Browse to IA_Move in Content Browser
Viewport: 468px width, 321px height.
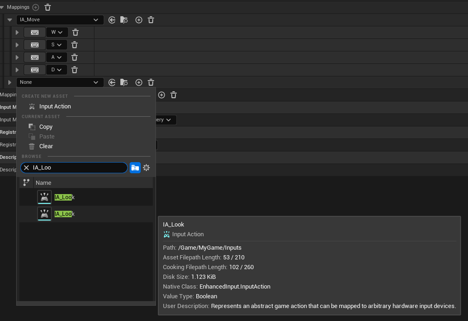point(124,20)
